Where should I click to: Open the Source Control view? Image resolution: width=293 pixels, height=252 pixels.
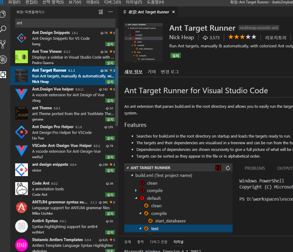[3, 44]
